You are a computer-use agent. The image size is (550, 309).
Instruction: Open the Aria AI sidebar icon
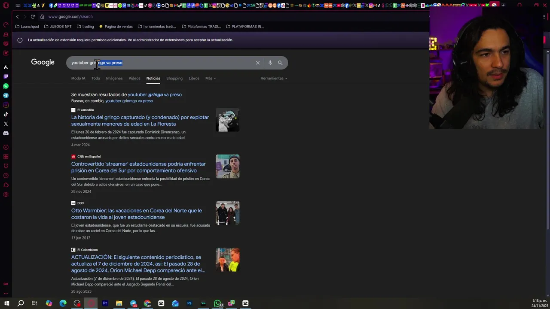pos(6,67)
